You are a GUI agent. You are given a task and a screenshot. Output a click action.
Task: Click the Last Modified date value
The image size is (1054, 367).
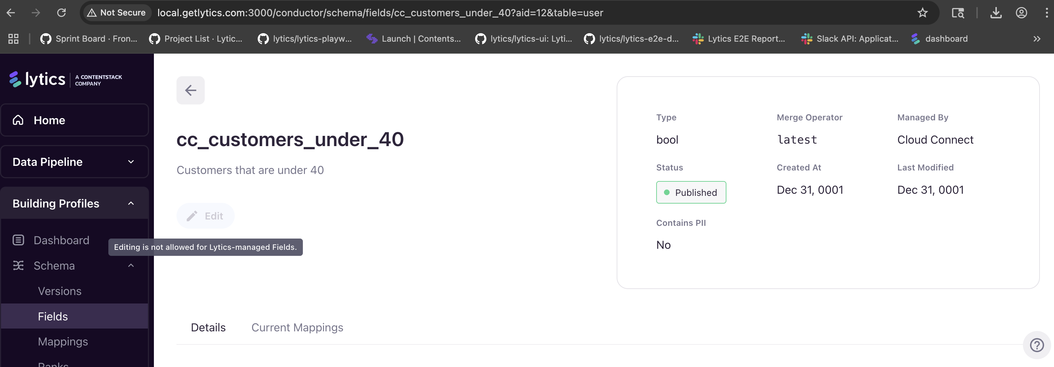tap(930, 190)
